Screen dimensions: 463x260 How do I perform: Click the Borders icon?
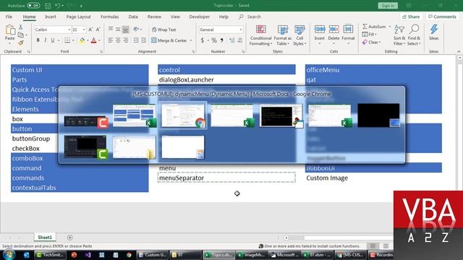[x=67, y=40]
